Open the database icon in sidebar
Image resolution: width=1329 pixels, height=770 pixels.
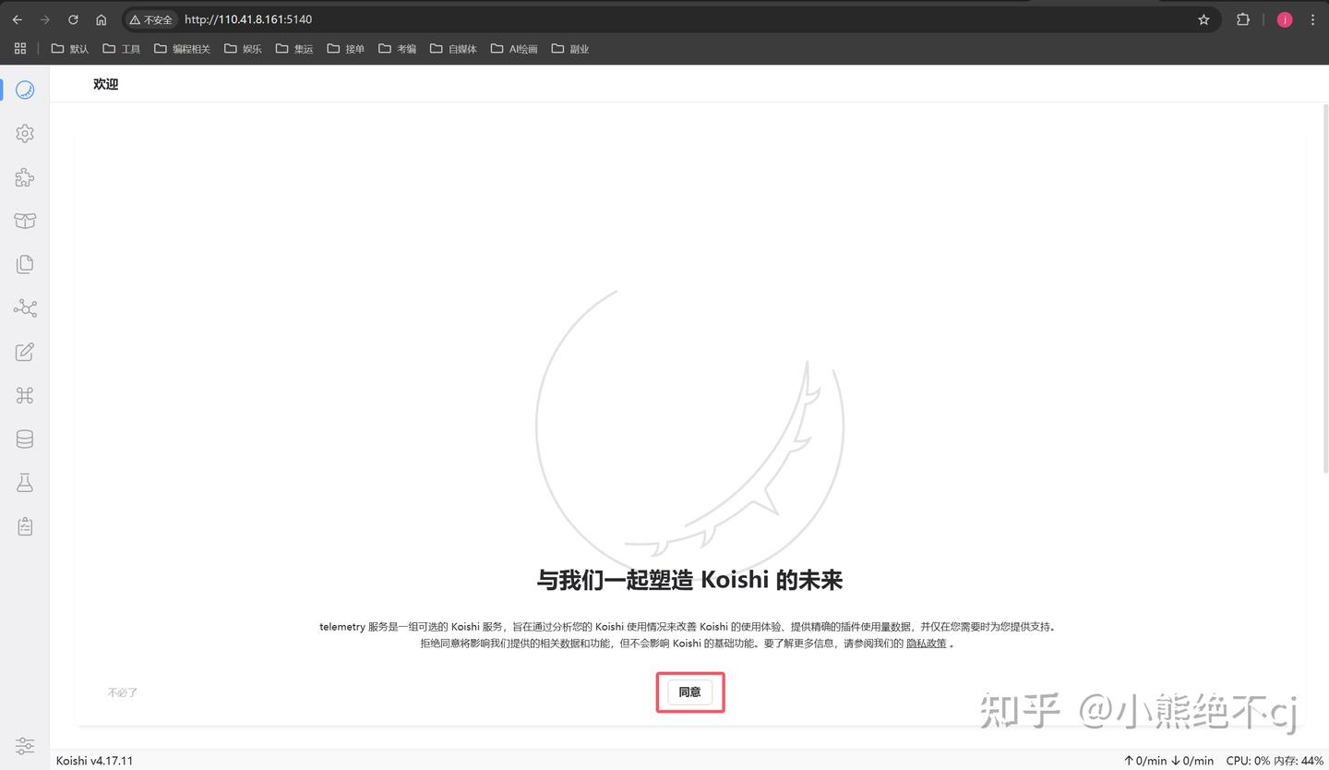point(25,439)
